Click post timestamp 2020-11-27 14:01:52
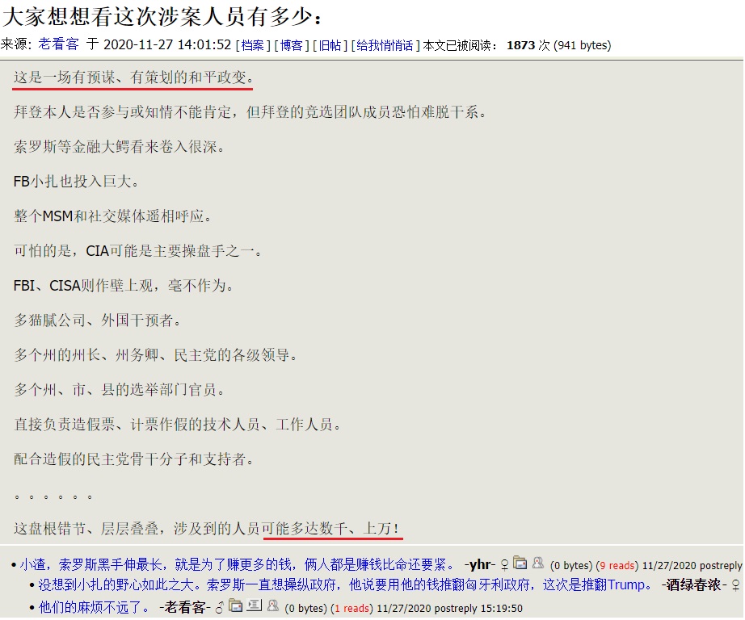Viewport: 745px width, 620px height. point(167,45)
